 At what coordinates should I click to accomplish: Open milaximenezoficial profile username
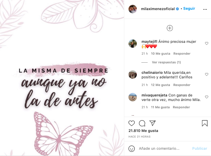(x=158, y=9)
